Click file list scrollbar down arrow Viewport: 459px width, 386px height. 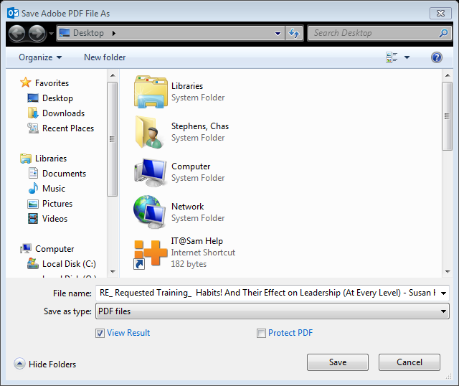point(448,272)
